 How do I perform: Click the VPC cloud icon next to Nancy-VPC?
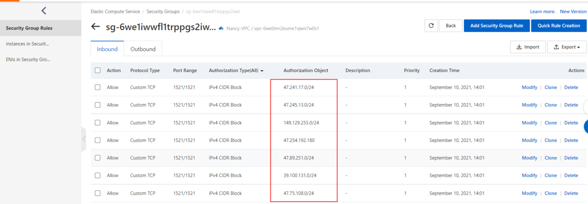[221, 28]
